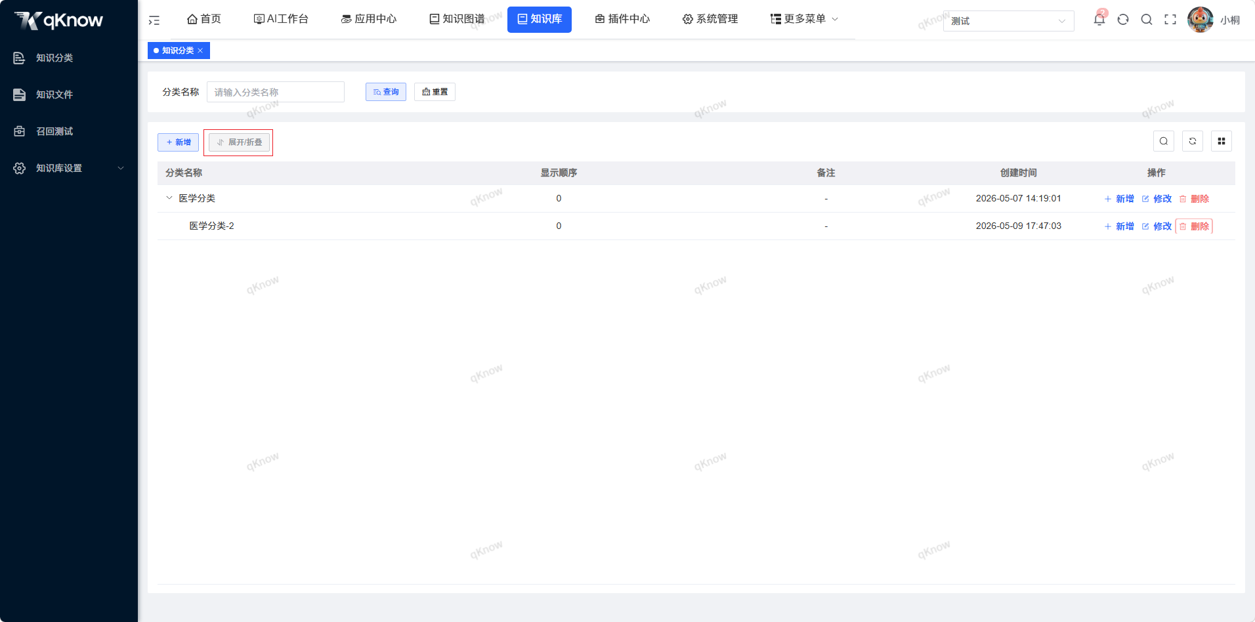1255x622 pixels.
Task: Expand the 更多菜单 dropdown
Action: click(x=804, y=19)
